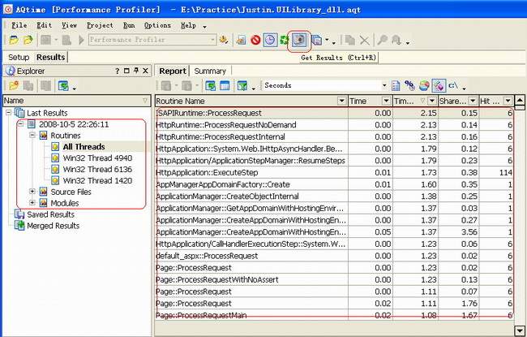Expand the Modules tree node
The width and height of the screenshot is (527, 337).
pyautogui.click(x=32, y=203)
